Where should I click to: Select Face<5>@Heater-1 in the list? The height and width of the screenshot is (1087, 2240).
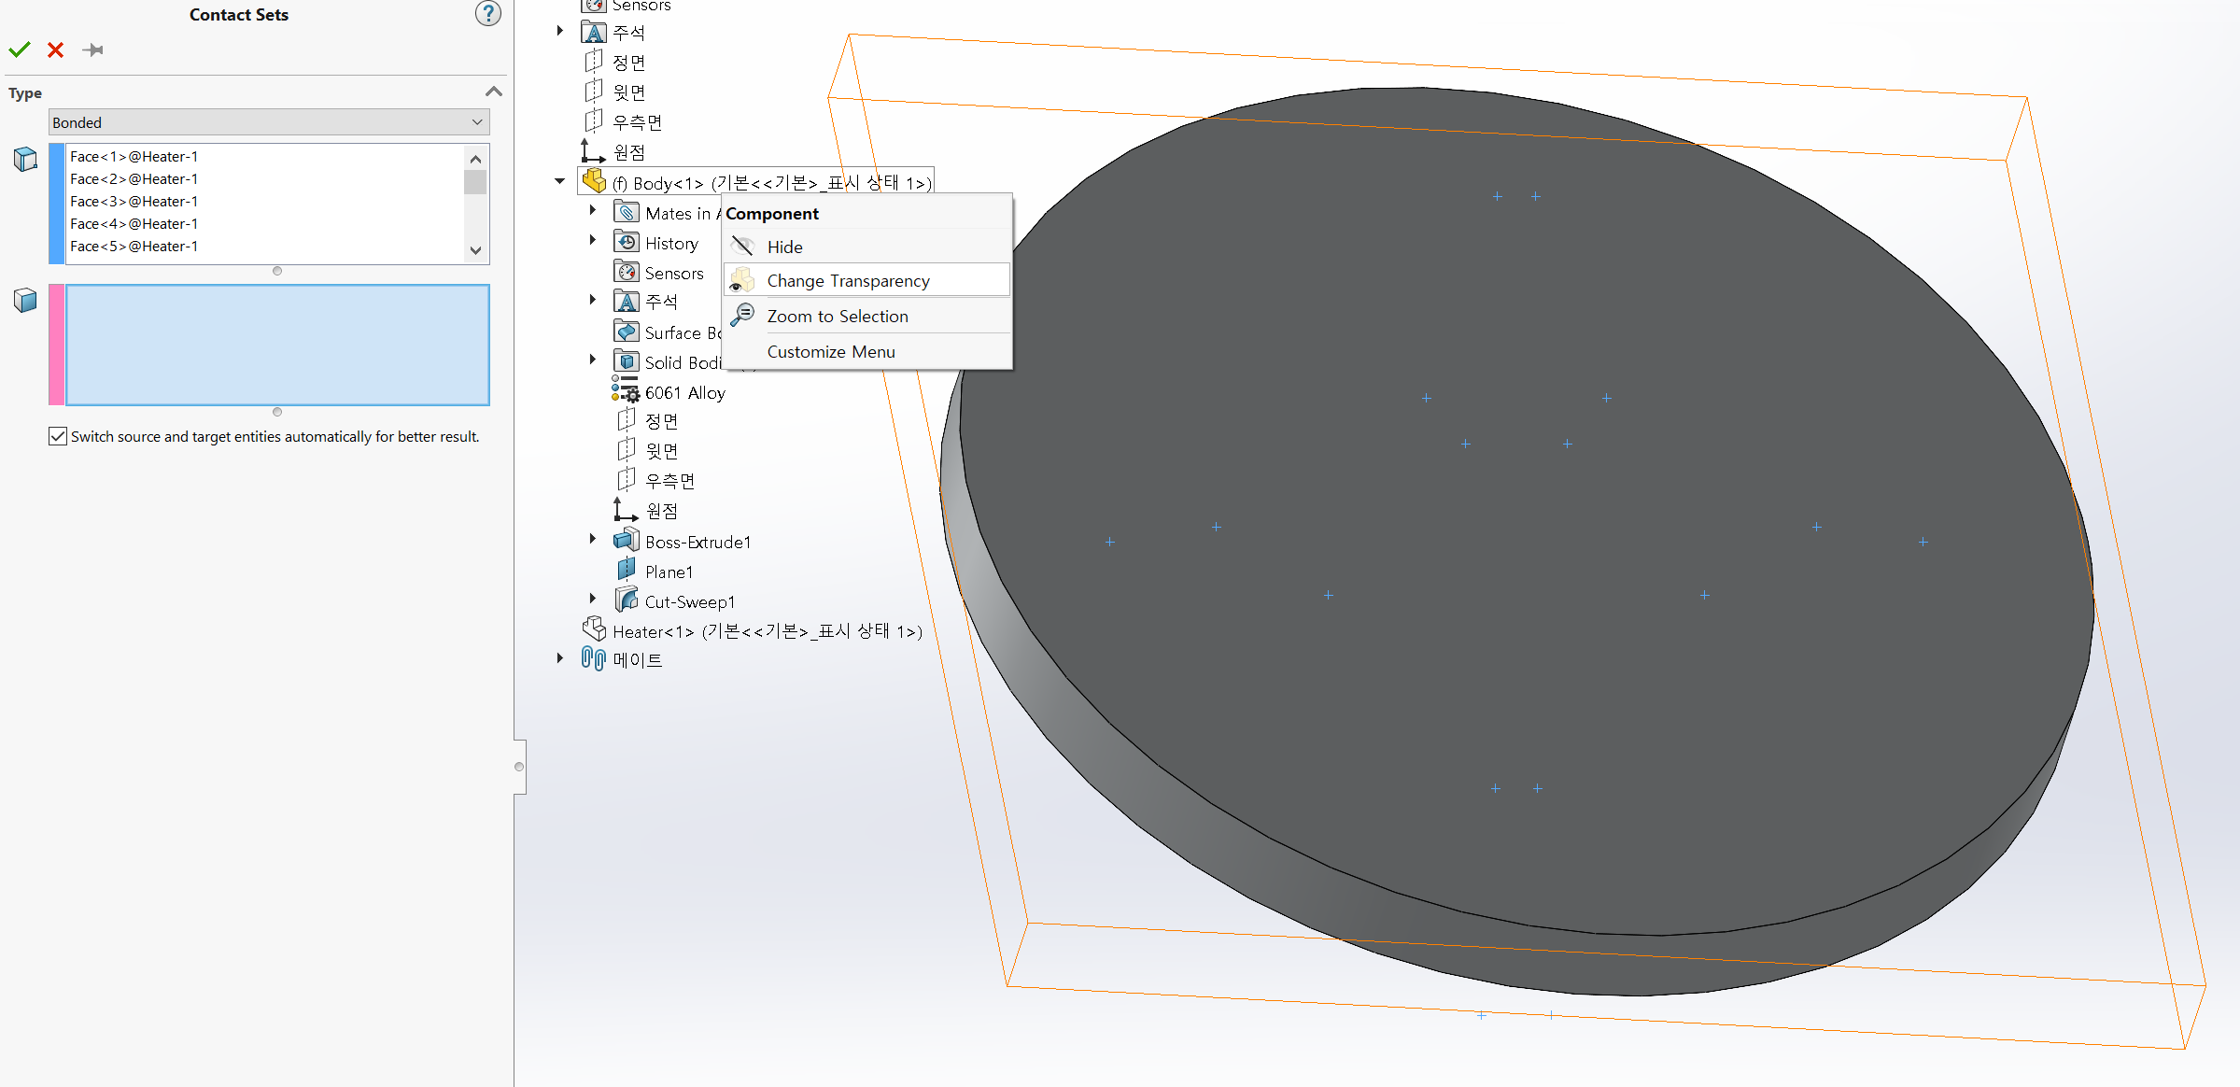point(134,247)
